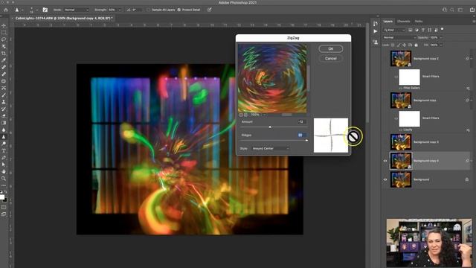Open the Strength slider arrow
Viewport: 476px width, 268px height.
pyautogui.click(x=120, y=10)
